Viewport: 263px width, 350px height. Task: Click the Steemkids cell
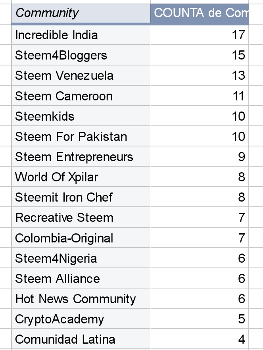[x=81, y=116]
